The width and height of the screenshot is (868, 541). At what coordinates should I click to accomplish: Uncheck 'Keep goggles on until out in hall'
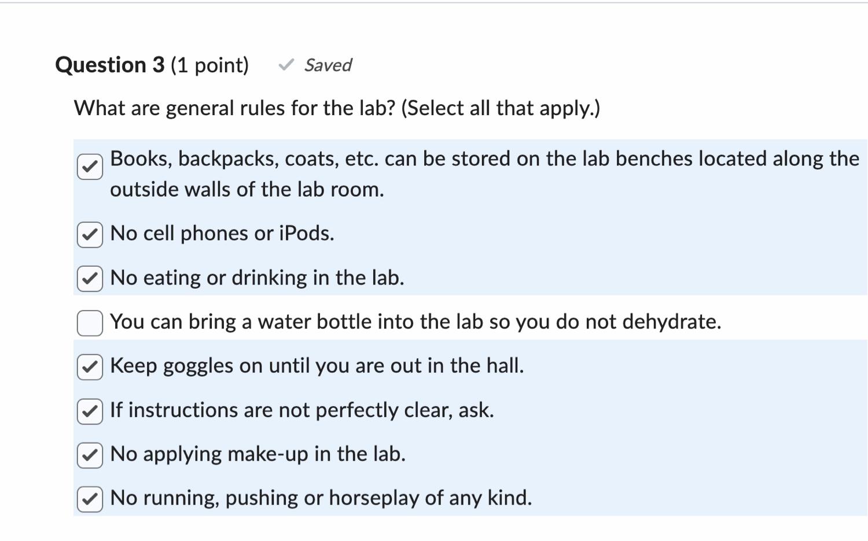tap(89, 366)
